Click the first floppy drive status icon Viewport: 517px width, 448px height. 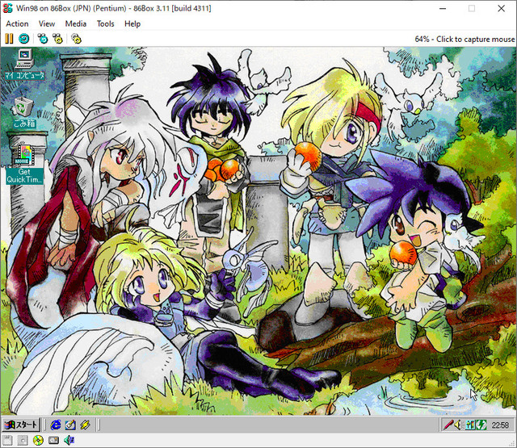click(7, 440)
